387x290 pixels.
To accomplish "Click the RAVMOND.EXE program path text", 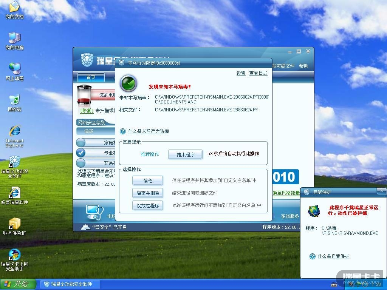I will click(x=350, y=231).
